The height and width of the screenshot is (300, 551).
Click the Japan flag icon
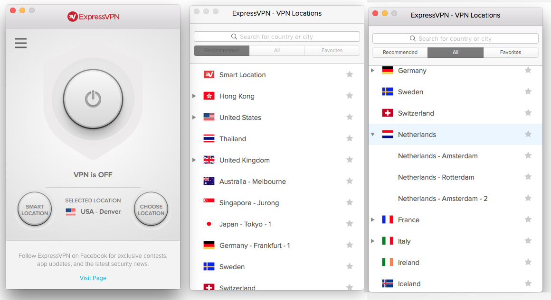(x=209, y=224)
